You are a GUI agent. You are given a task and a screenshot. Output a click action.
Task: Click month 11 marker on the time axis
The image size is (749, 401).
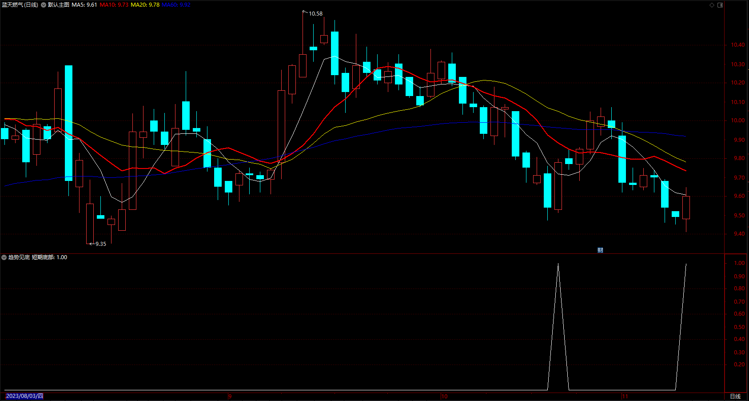[x=625, y=397]
